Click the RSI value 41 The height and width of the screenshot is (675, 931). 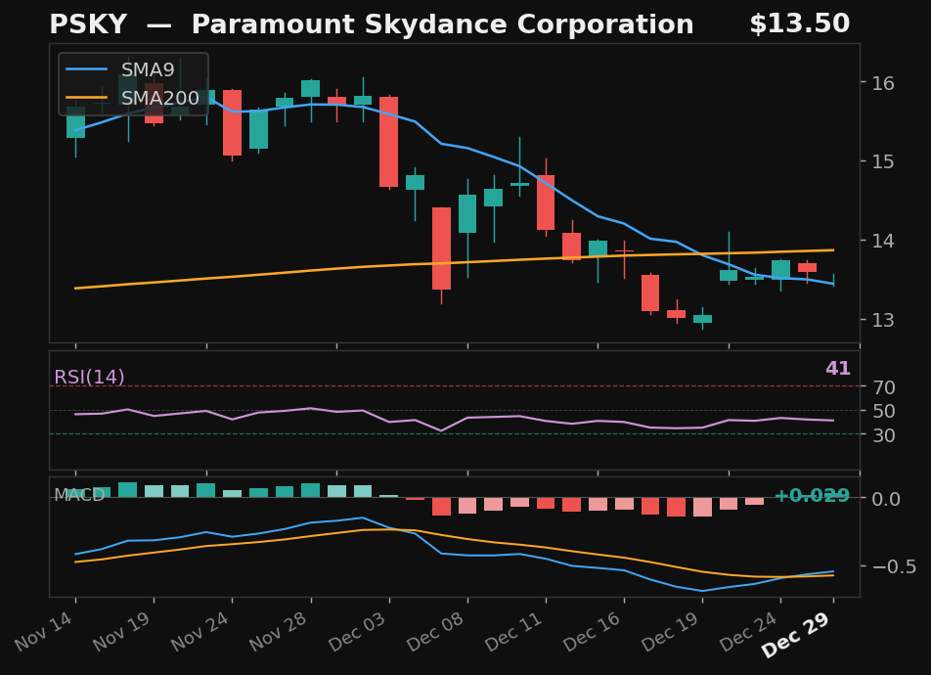(x=837, y=369)
